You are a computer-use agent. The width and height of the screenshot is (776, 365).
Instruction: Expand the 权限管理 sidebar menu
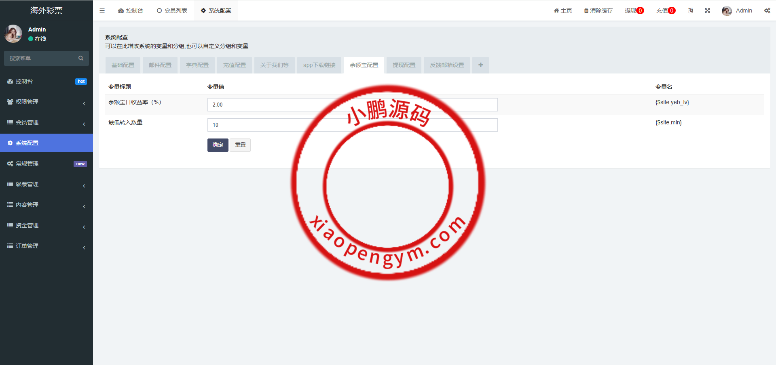(x=46, y=102)
